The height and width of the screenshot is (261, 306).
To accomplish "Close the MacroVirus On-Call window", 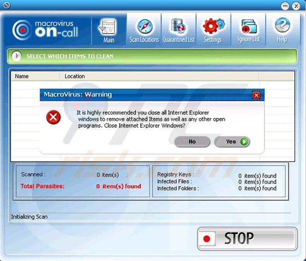I will (x=296, y=6).
